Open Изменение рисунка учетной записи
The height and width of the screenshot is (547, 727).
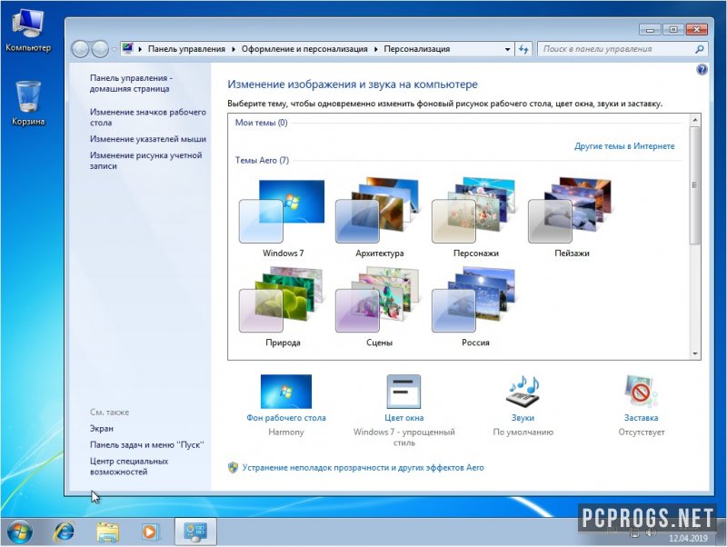(145, 161)
